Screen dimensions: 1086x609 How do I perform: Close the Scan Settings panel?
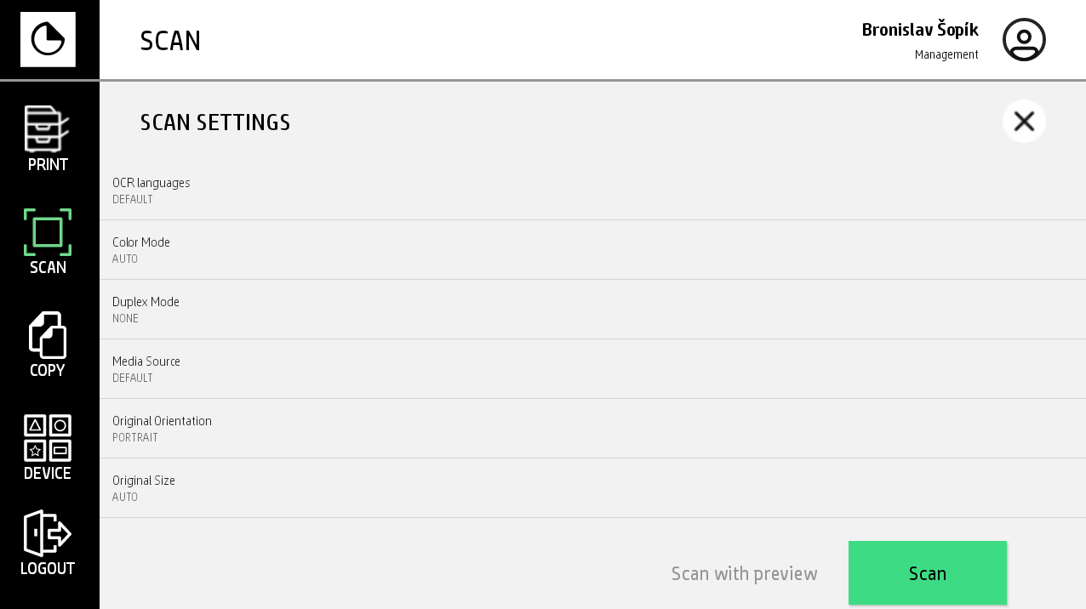[x=1023, y=122]
